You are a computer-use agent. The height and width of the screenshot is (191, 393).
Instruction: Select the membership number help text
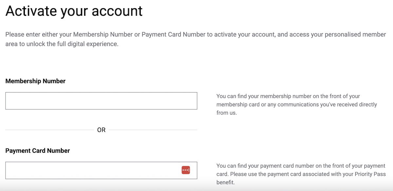click(x=297, y=105)
